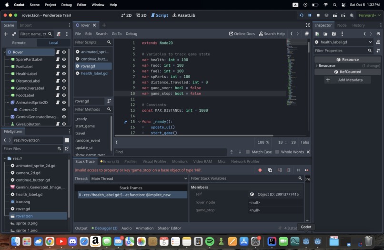This screenshot has width=384, height=250.
Task: Open the Online Docs
Action: pos(242,34)
